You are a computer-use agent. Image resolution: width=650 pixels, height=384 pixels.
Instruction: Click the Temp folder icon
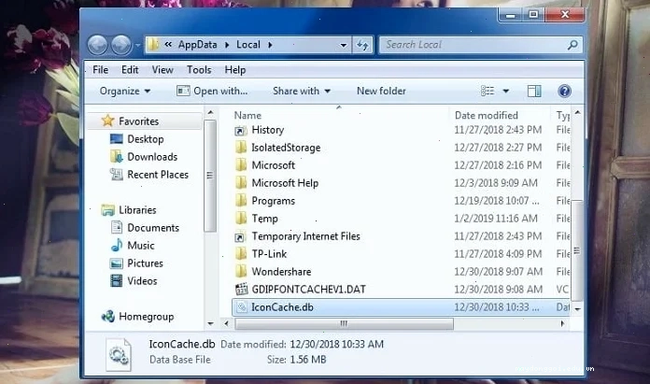(x=240, y=219)
